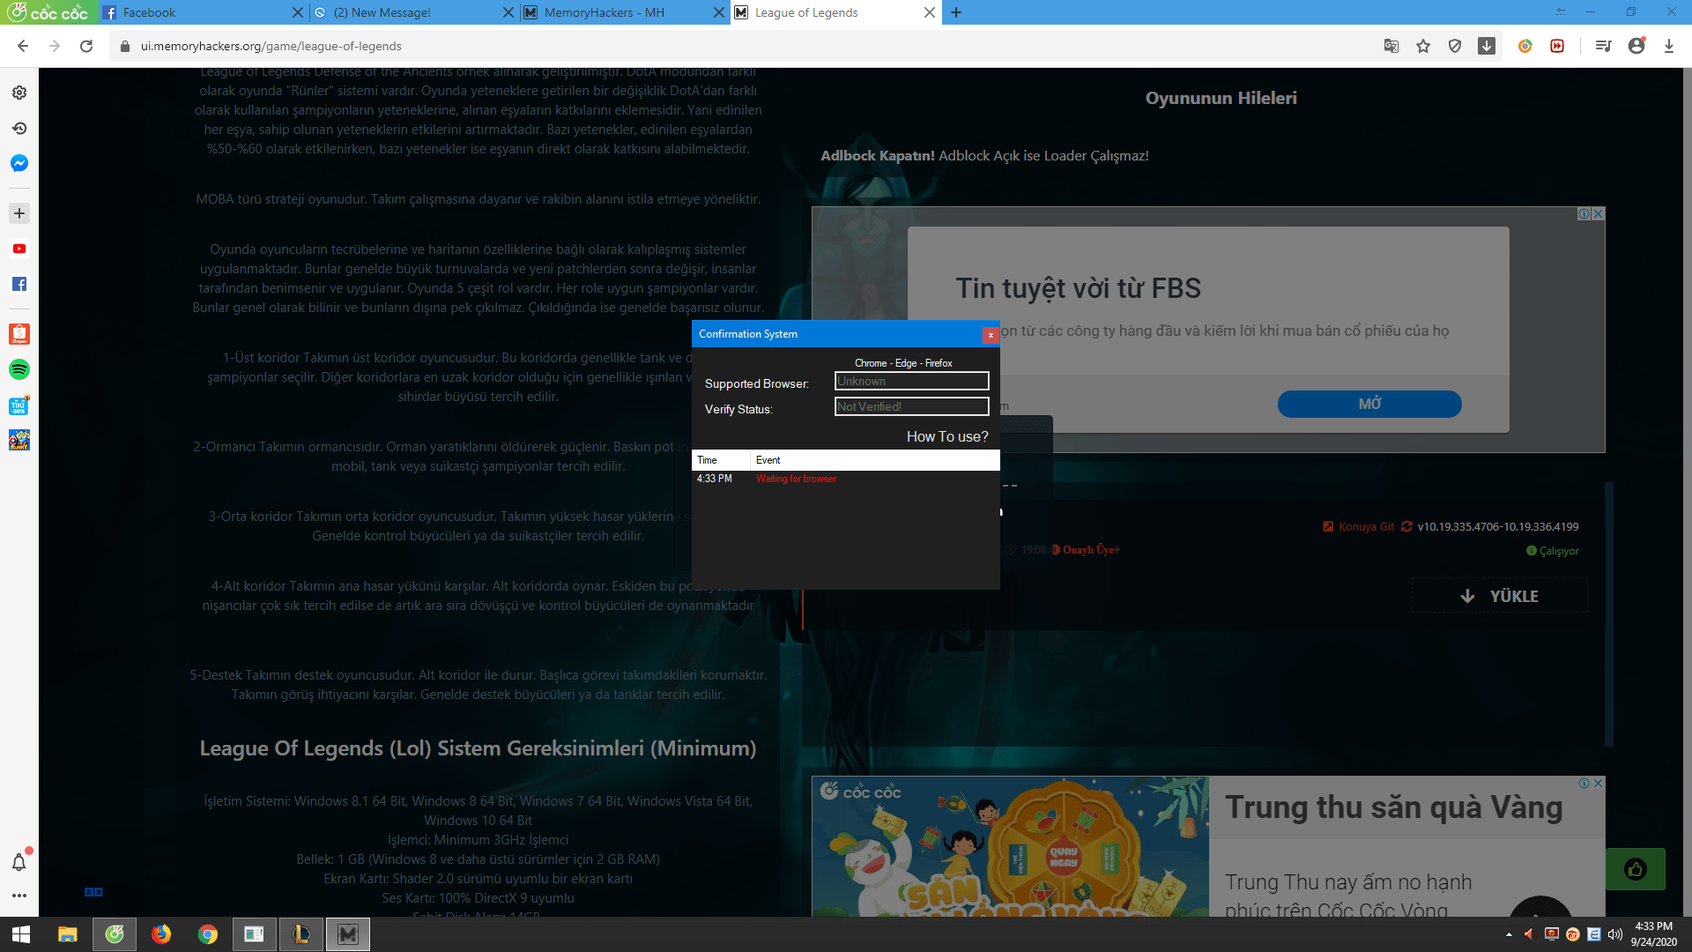Click the Trung thu săn quà Vàng ad banner image
This screenshot has width=1692, height=952.
click(x=1010, y=846)
